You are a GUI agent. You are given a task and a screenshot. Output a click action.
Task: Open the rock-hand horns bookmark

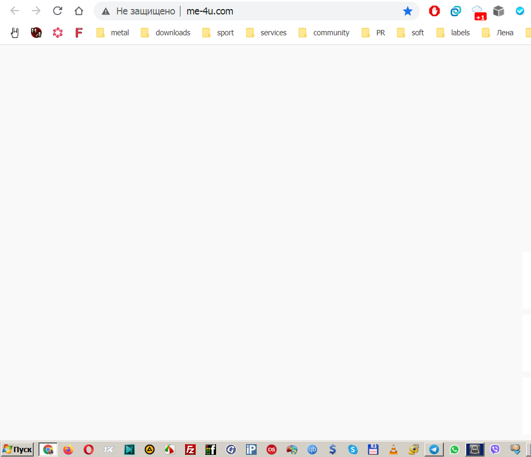14,33
